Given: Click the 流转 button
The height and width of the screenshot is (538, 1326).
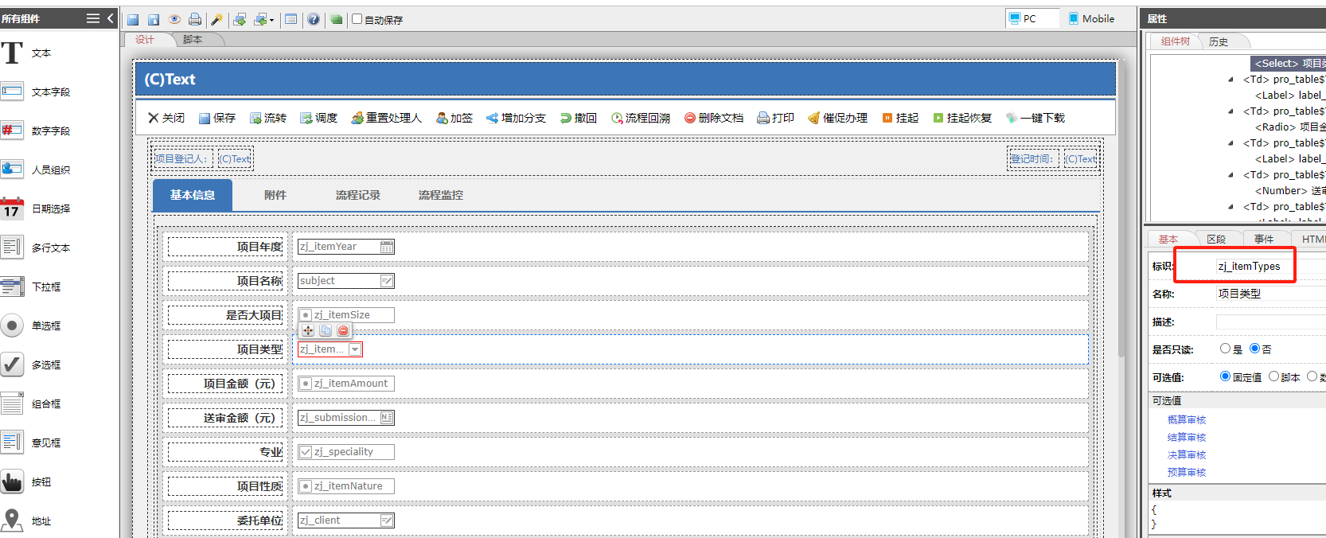Looking at the screenshot, I should click(x=268, y=118).
